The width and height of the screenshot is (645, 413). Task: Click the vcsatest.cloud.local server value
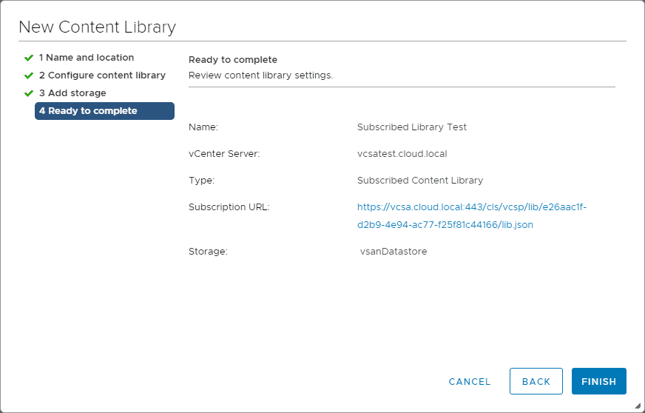(x=402, y=154)
